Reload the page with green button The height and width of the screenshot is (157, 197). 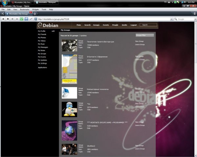click(22, 19)
